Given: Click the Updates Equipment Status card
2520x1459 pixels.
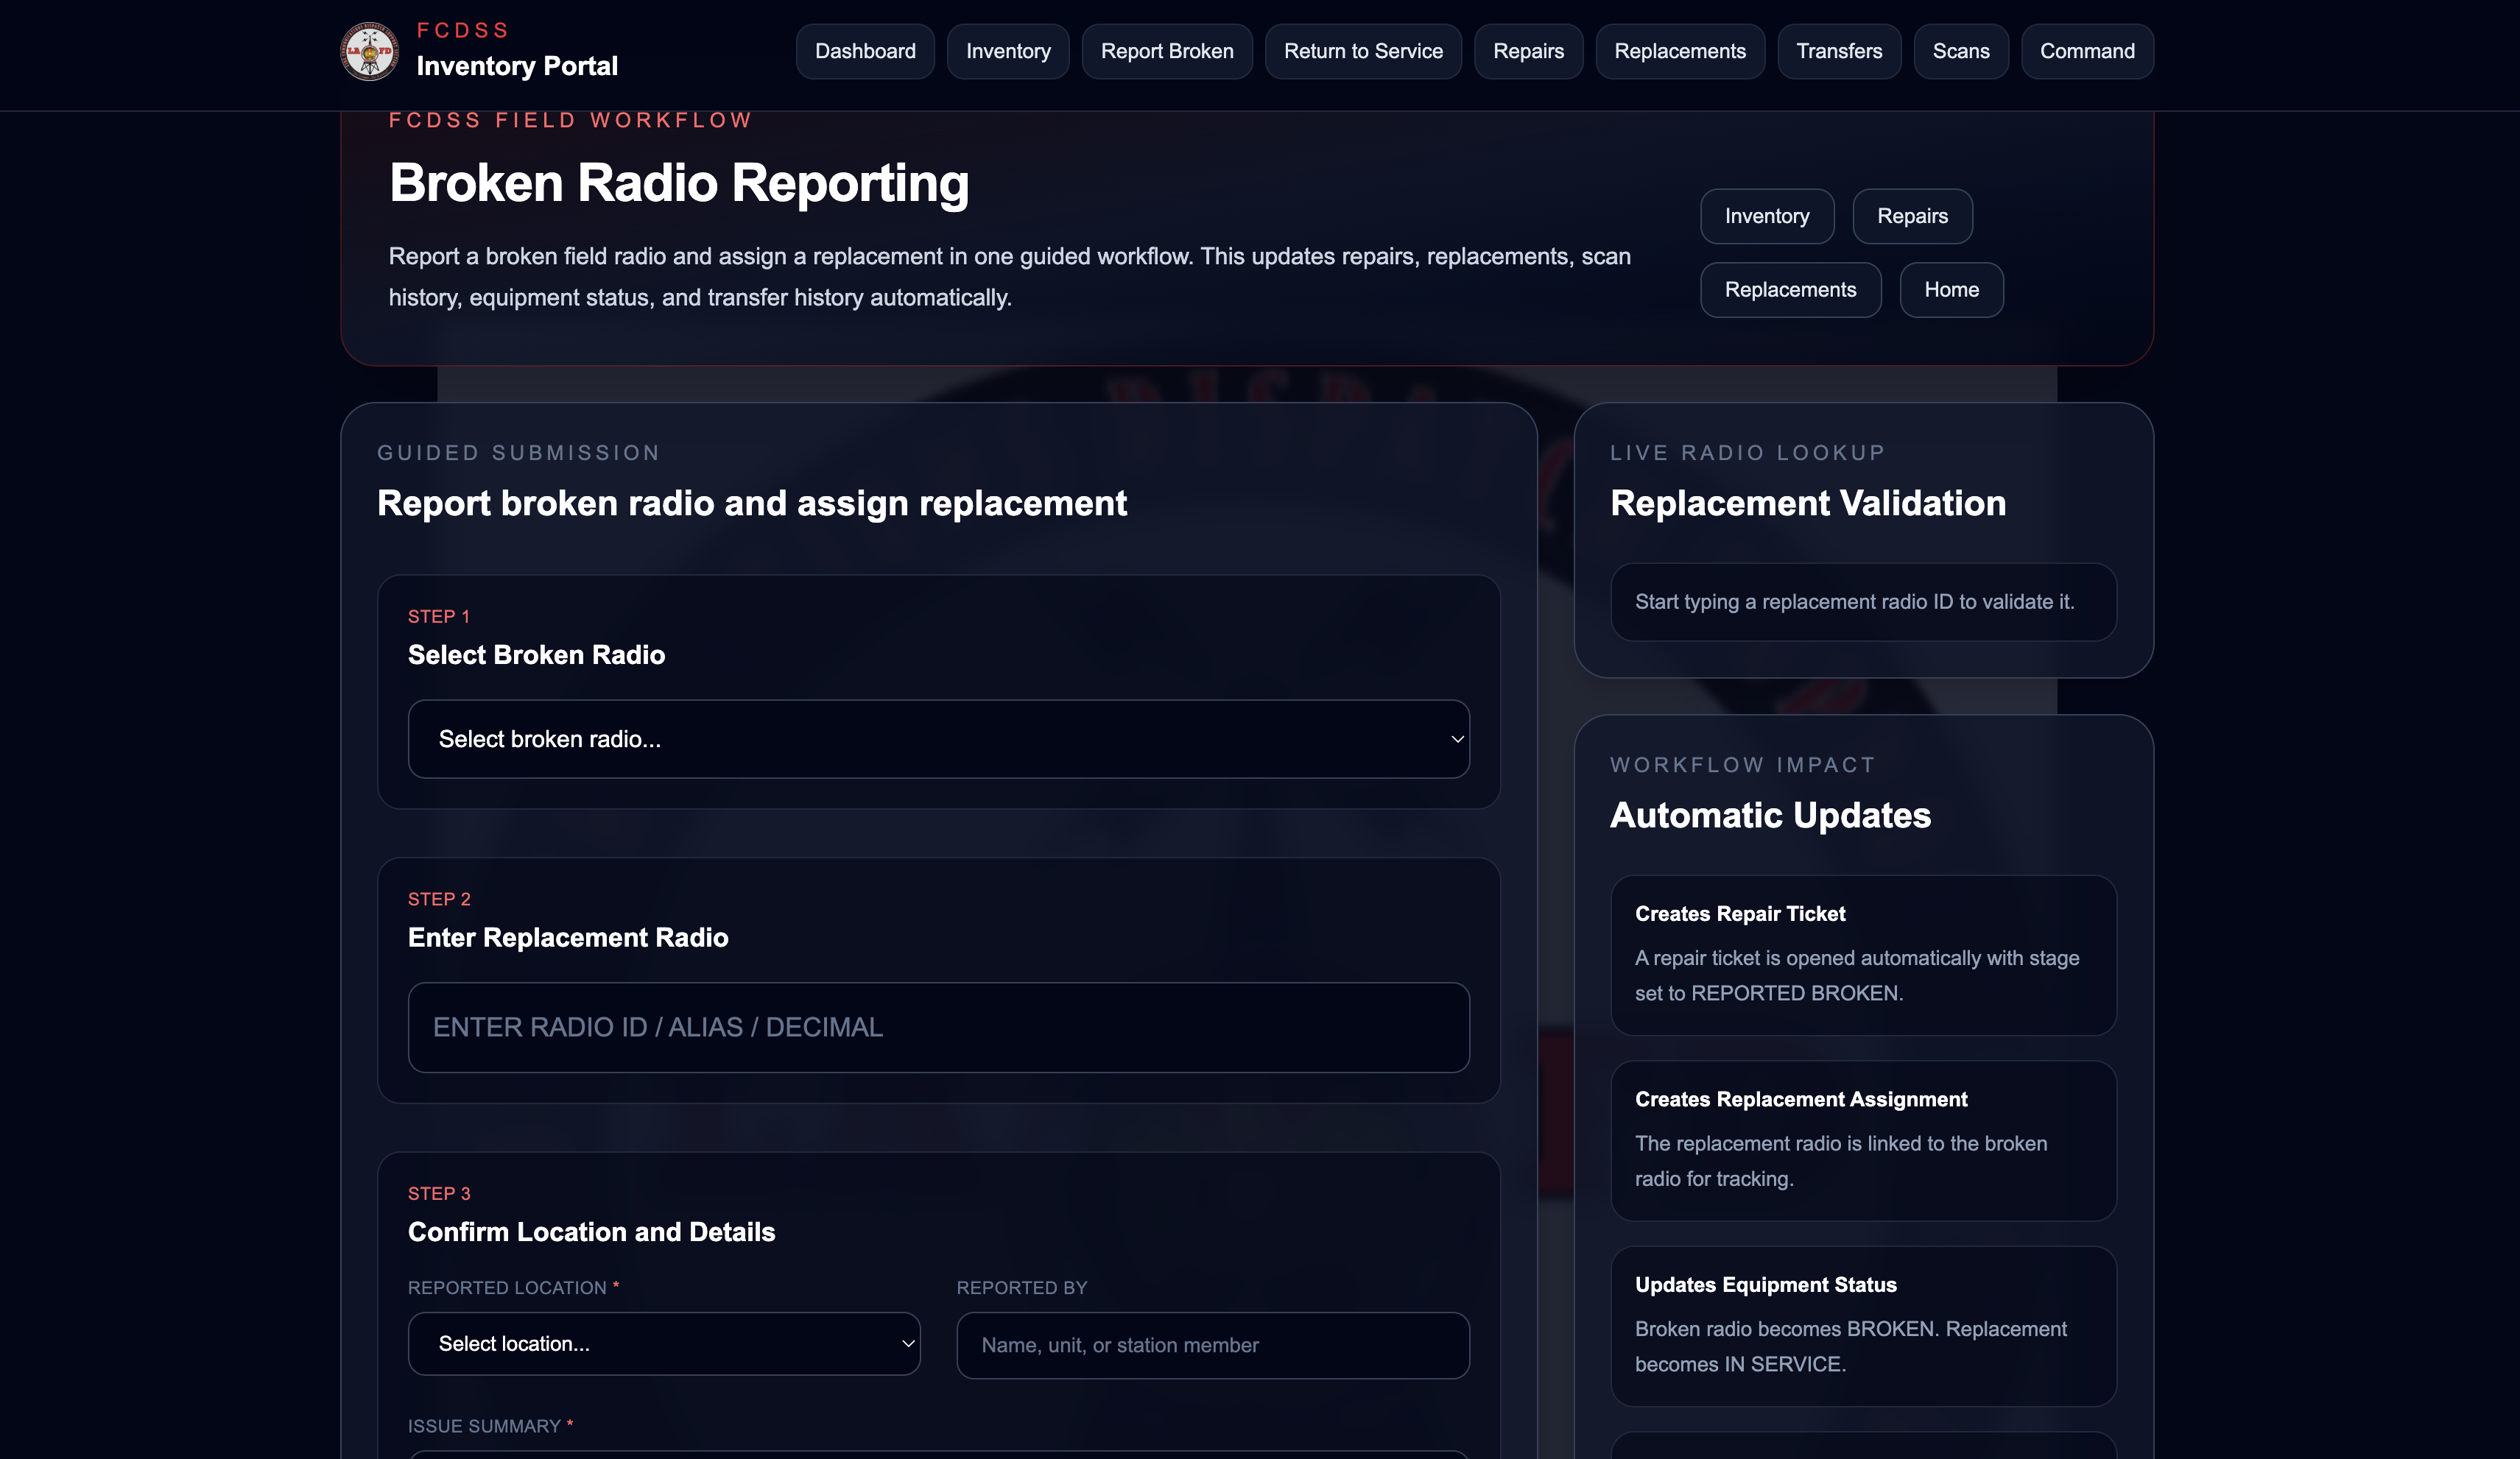Looking at the screenshot, I should point(1862,1326).
